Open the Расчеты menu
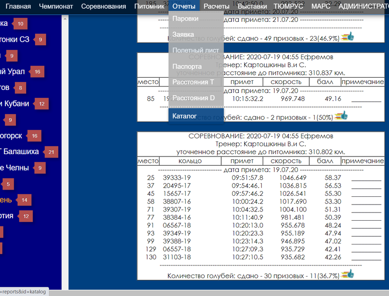 pos(216,6)
